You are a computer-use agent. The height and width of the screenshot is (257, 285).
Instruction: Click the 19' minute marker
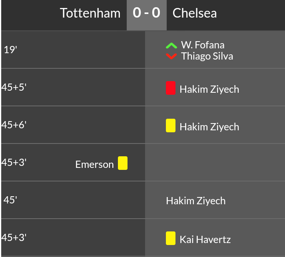tap(10, 50)
